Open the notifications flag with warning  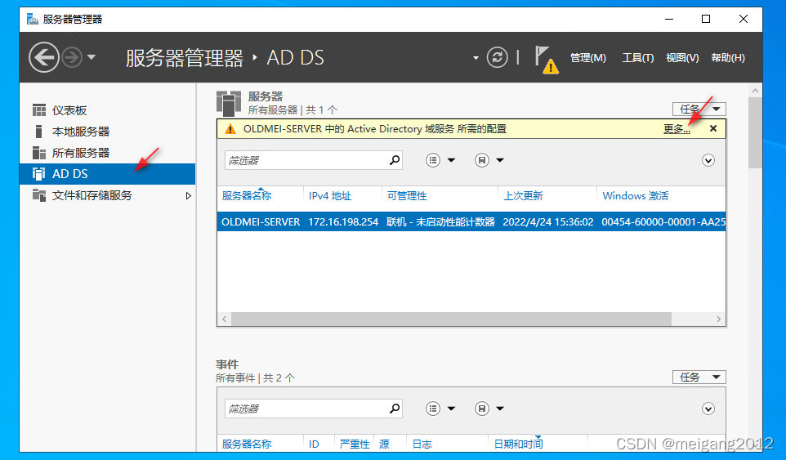click(546, 59)
